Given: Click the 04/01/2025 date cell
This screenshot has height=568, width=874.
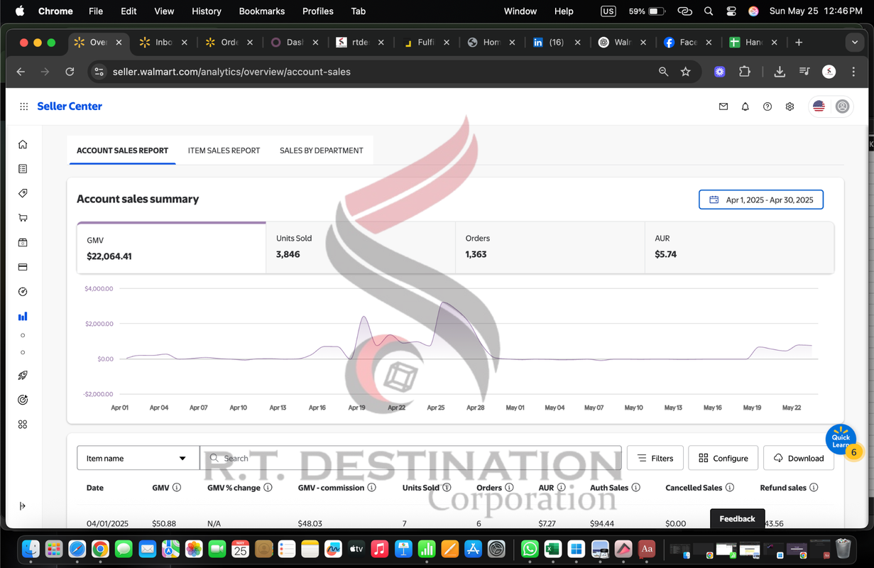Looking at the screenshot, I should tap(106, 523).
